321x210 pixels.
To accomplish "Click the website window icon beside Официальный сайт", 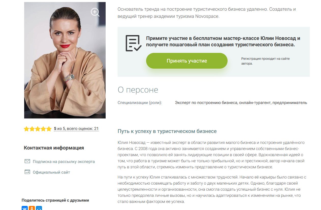I will pyautogui.click(x=27, y=172).
